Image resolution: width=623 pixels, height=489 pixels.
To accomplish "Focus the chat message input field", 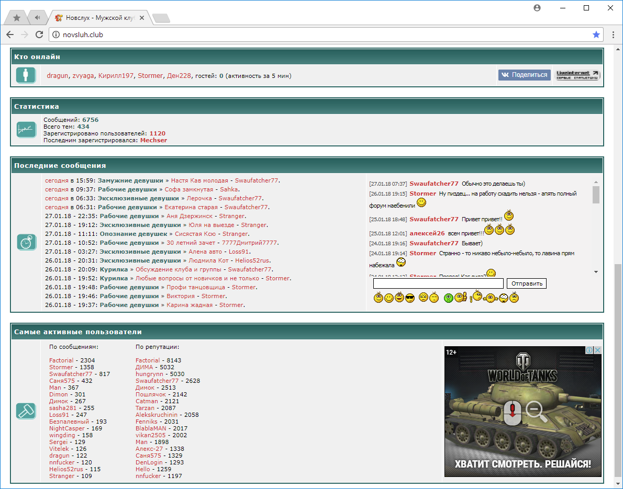I will pos(438,283).
